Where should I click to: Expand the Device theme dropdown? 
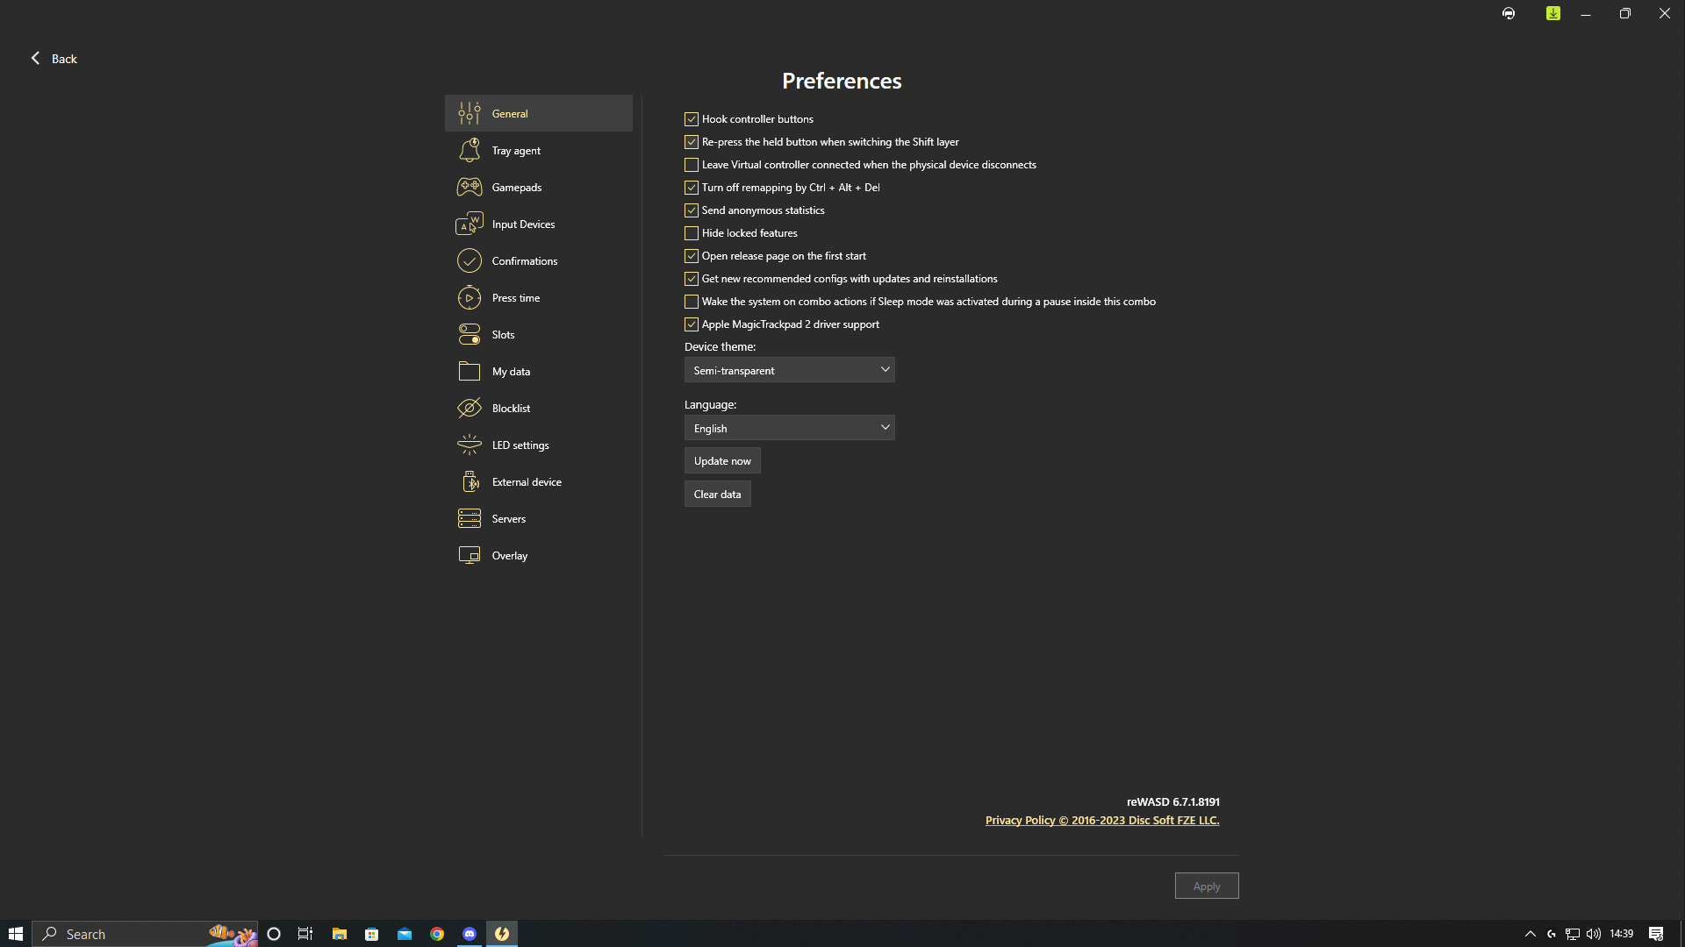click(789, 370)
